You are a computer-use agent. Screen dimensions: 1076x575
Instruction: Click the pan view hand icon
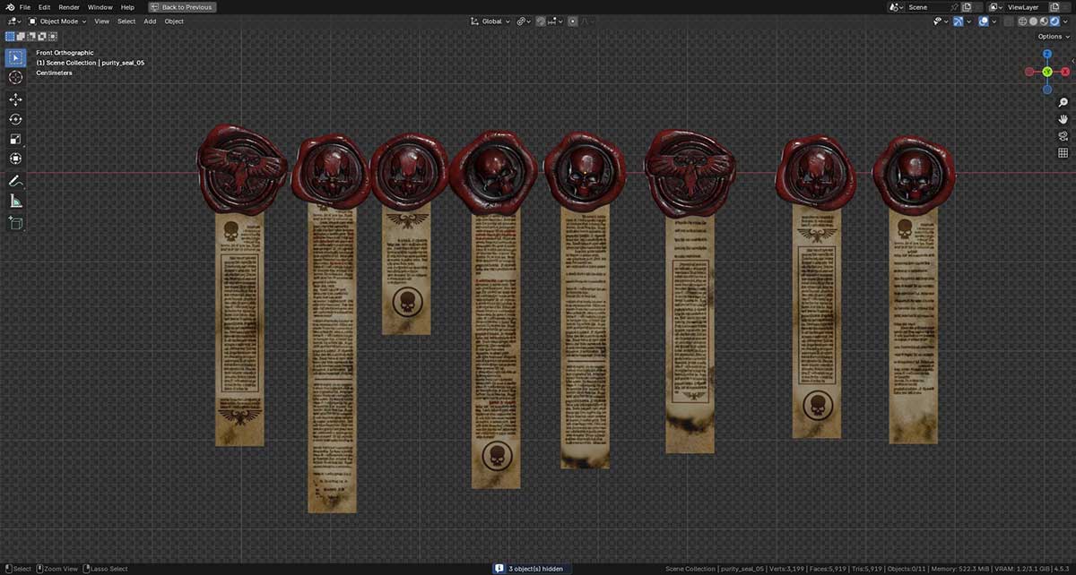point(1063,119)
